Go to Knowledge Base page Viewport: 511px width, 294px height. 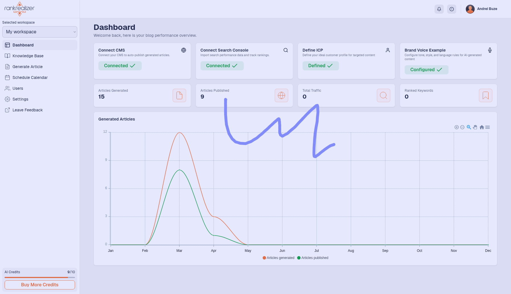(28, 56)
